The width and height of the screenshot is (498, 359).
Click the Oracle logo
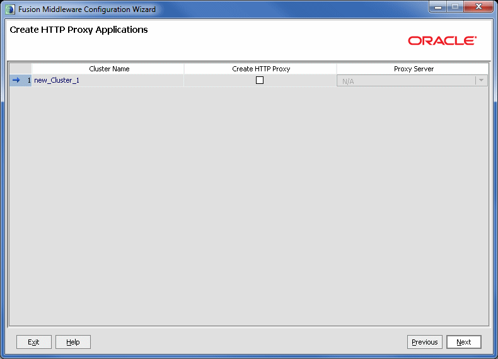tap(442, 41)
